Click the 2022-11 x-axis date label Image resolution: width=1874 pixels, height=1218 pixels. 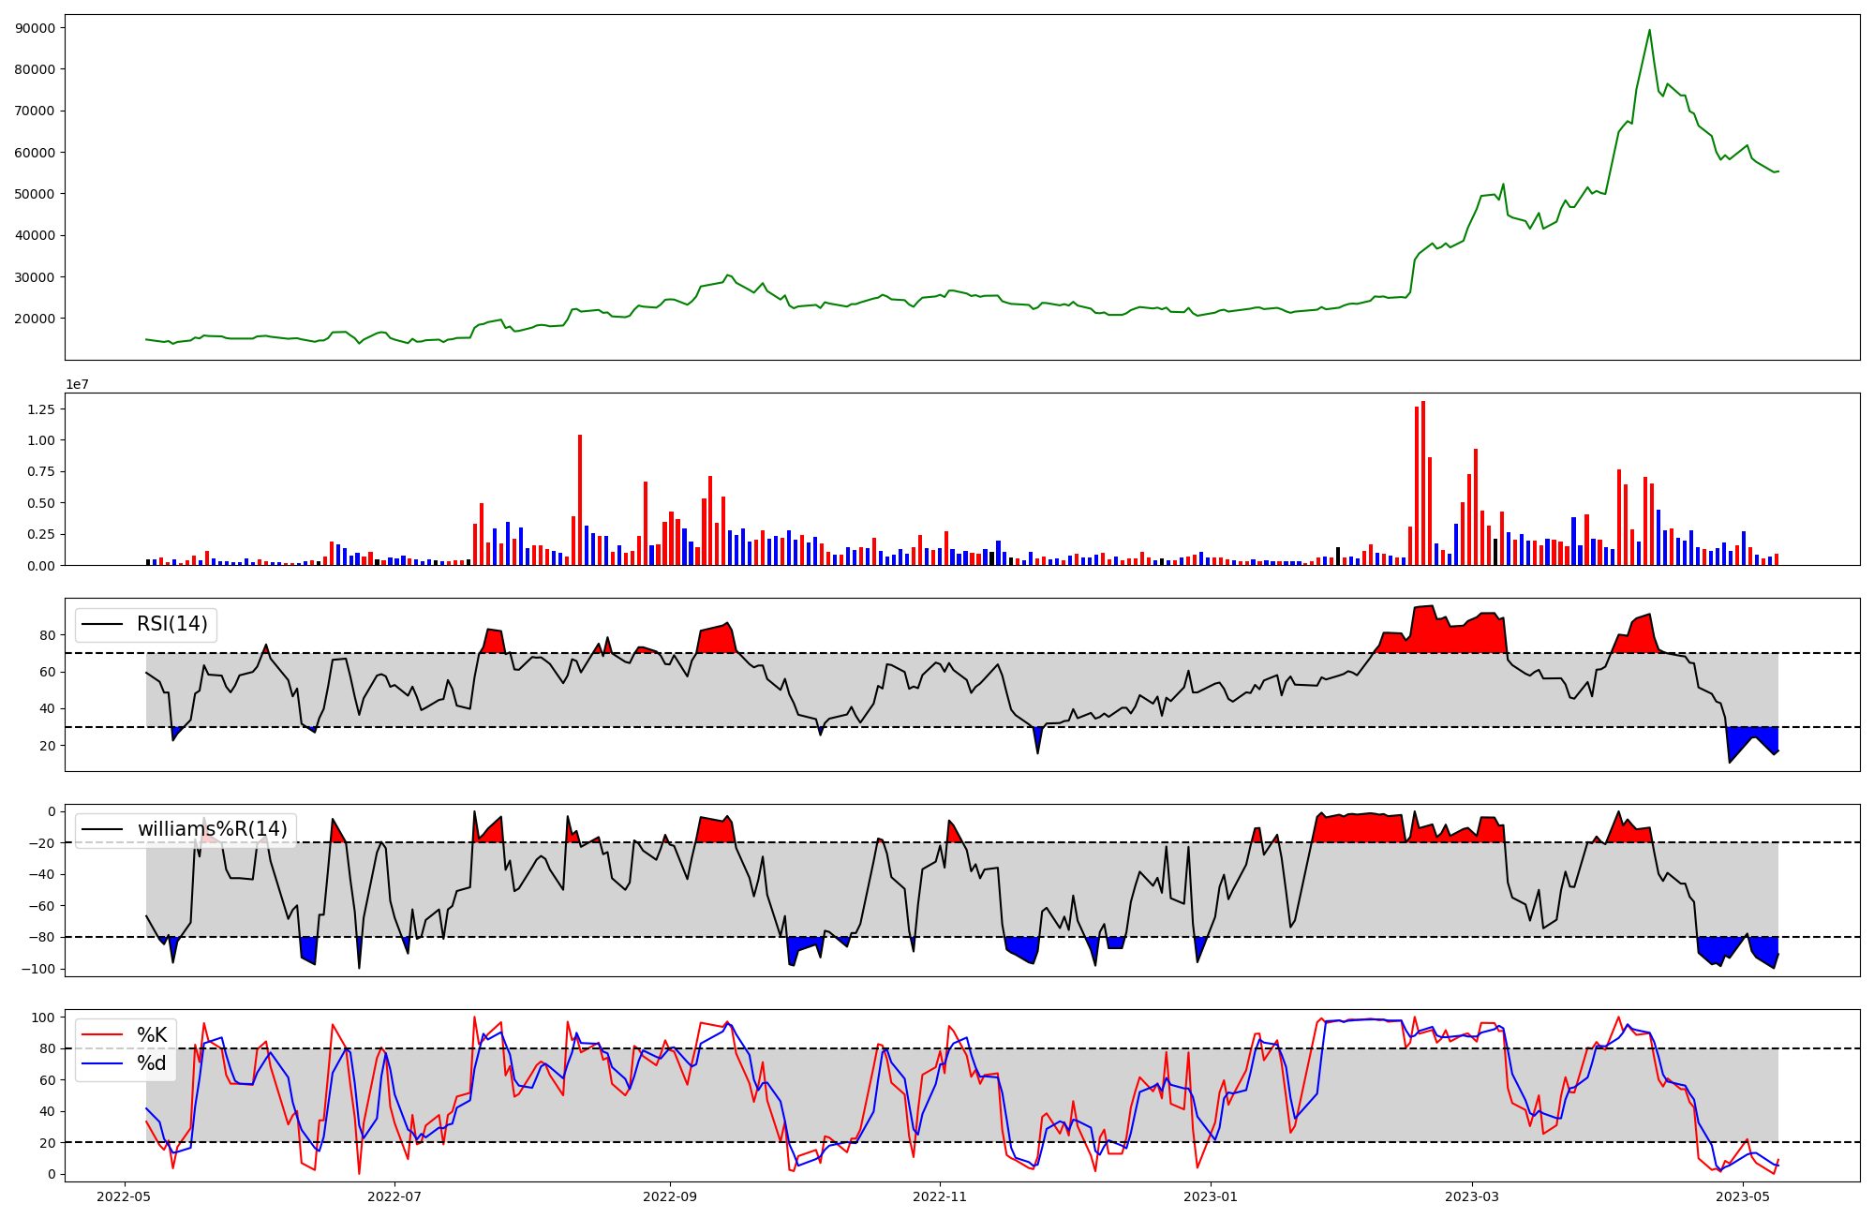pos(940,1196)
